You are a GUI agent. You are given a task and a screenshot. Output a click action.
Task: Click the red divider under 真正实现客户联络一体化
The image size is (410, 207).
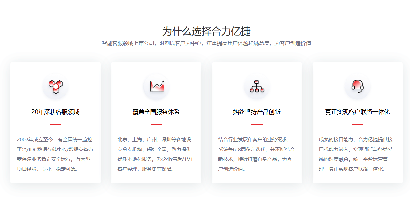357,124
